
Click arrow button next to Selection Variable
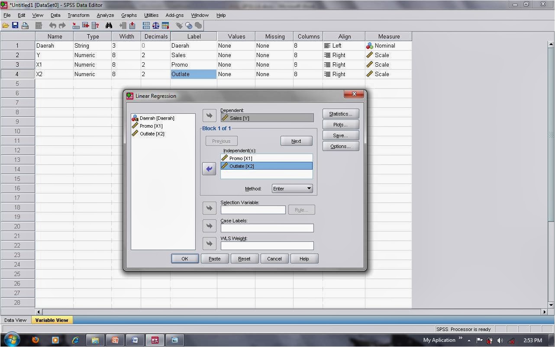(x=210, y=208)
